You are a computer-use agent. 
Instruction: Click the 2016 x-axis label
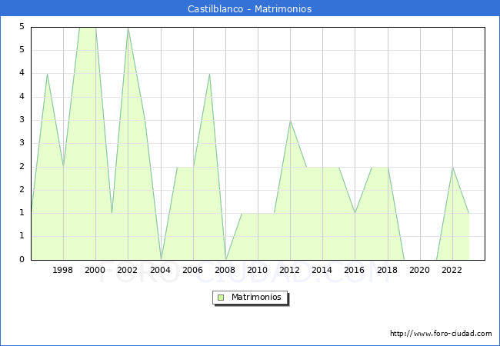pyautogui.click(x=355, y=270)
